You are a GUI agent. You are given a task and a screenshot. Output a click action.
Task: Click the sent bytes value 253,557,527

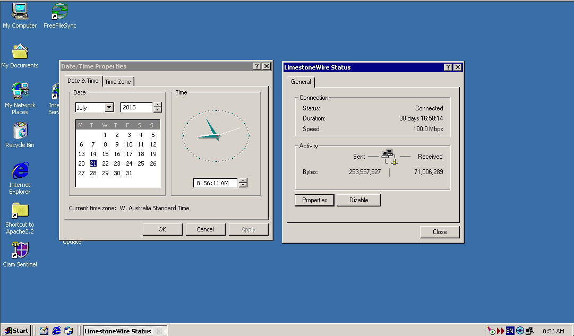pyautogui.click(x=365, y=172)
